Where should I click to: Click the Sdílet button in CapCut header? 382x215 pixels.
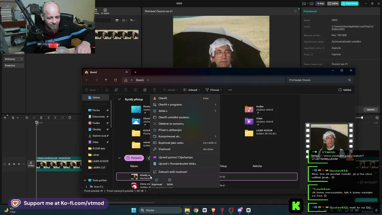coord(333,4)
